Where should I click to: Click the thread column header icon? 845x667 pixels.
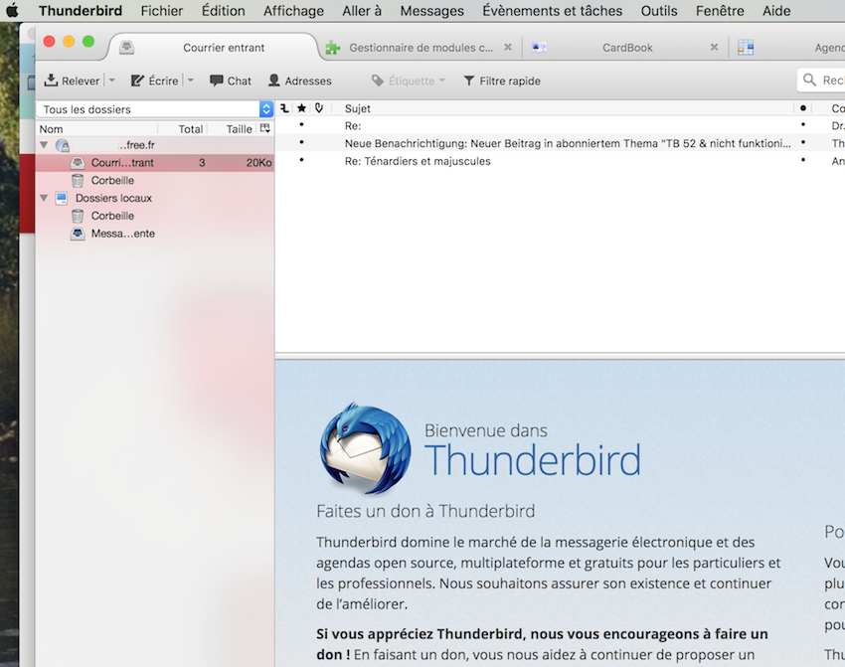[284, 108]
